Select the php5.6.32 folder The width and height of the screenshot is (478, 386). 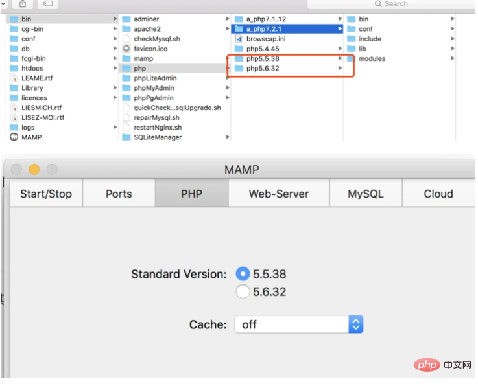pyautogui.click(x=287, y=68)
